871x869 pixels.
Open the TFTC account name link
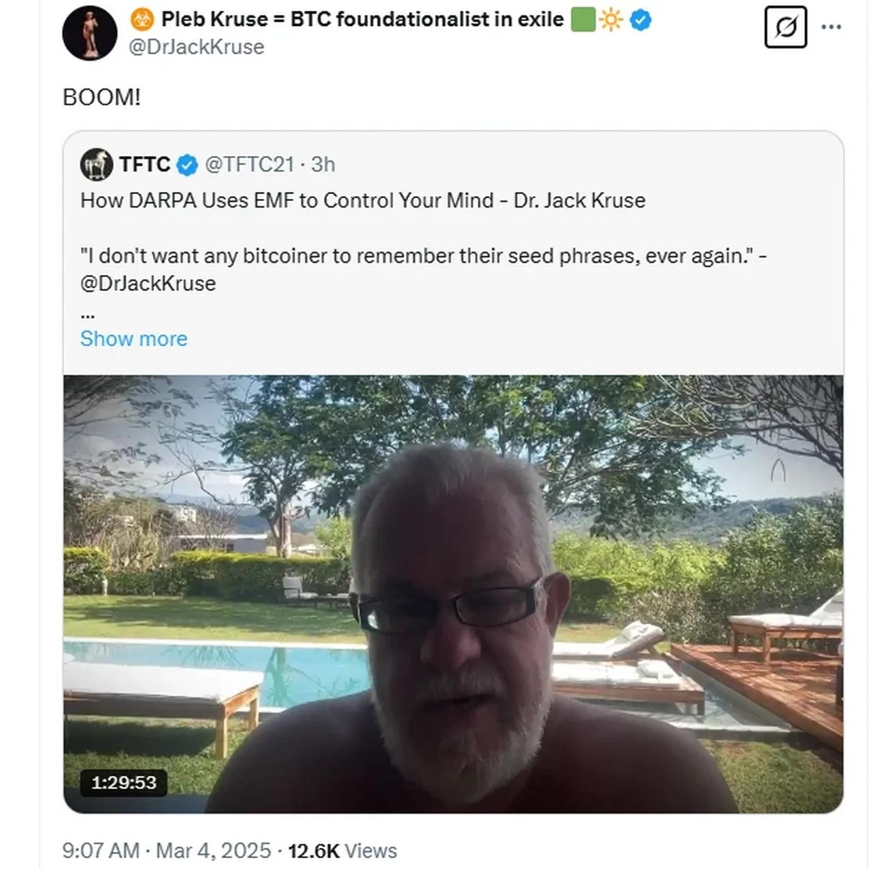144,164
